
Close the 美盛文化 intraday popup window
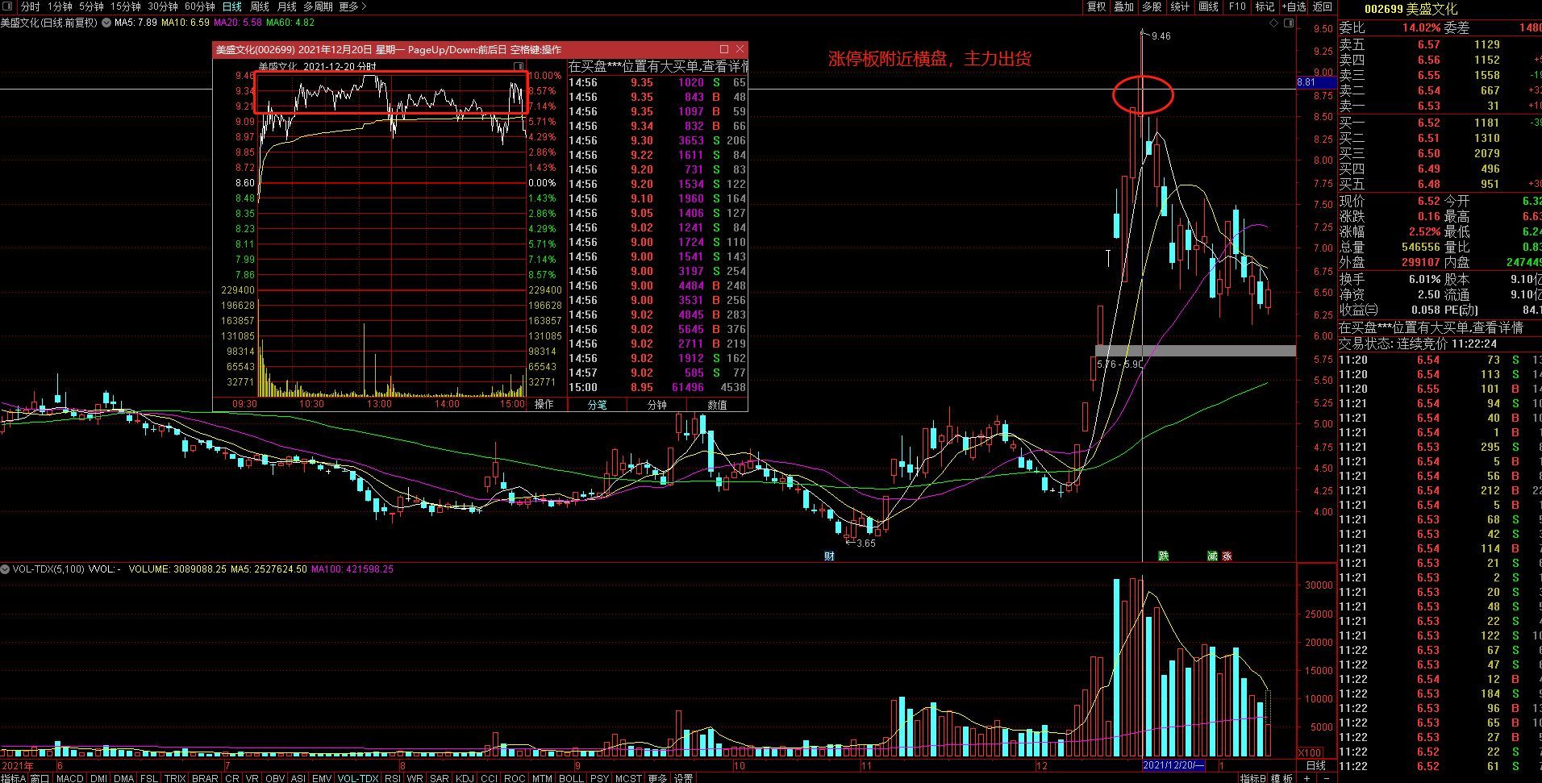(x=740, y=49)
